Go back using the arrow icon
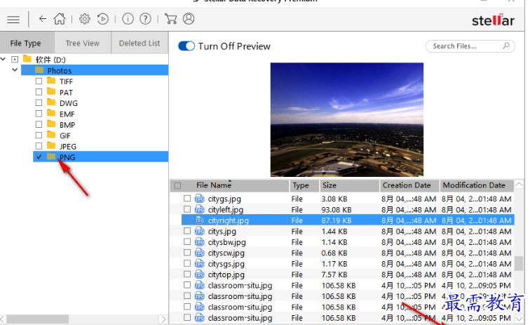 42,19
